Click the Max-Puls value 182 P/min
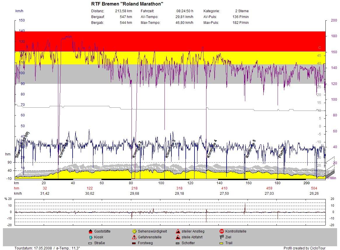The width and height of the screenshot is (340, 250). click(242, 23)
